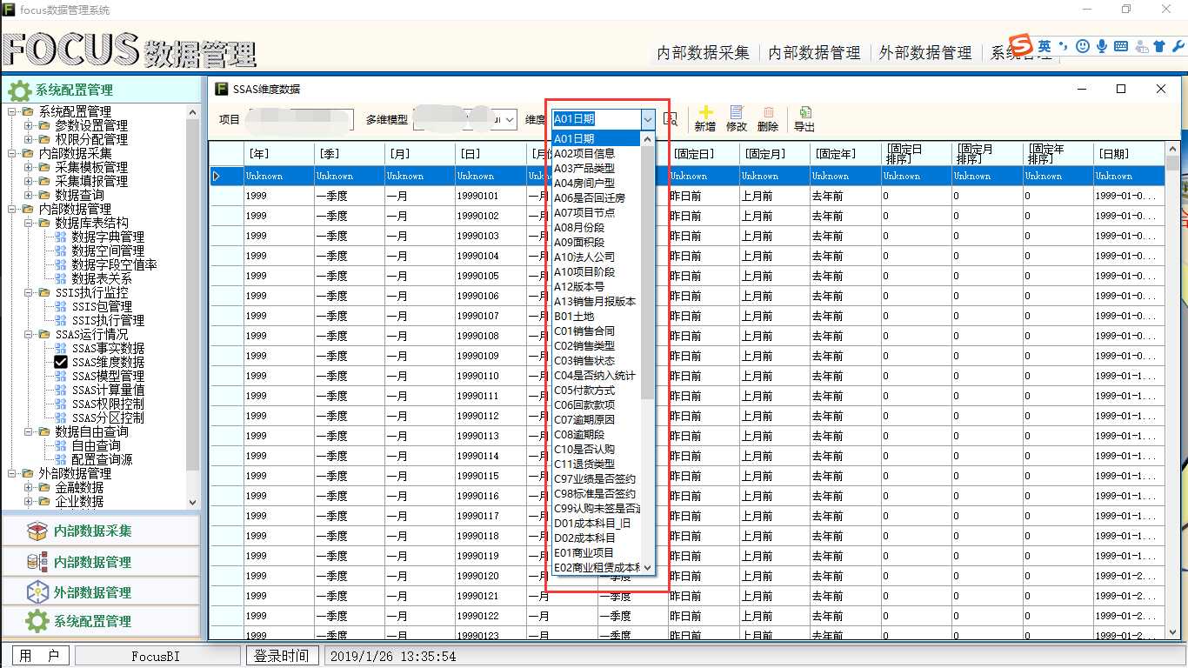Choose A02项目信息 from dimension list

(596, 153)
